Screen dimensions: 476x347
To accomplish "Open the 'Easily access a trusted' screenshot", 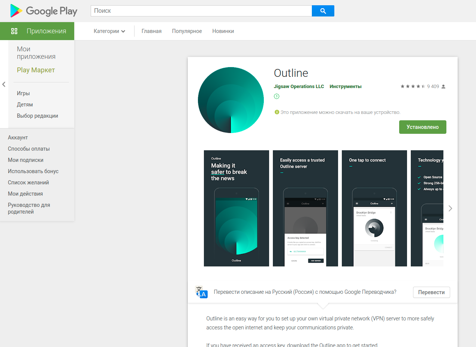I will click(x=305, y=208).
